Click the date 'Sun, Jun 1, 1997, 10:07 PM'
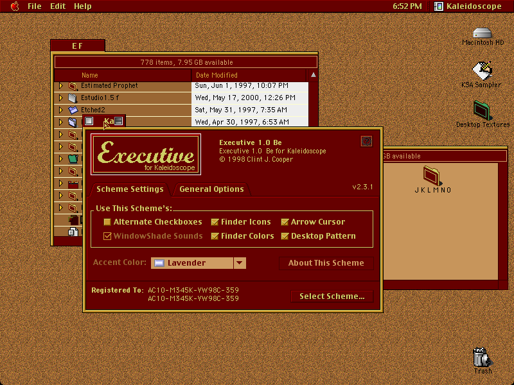Viewport: 514px width, 385px height. pyautogui.click(x=242, y=86)
